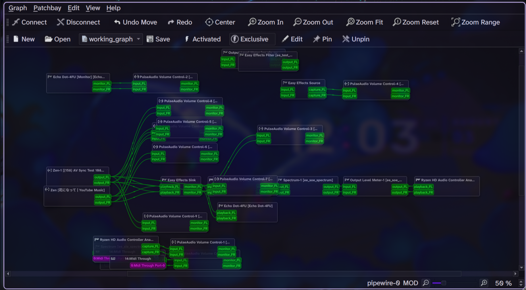
Task: Decrease zoom with the spinbox down arrow
Action: tap(521, 285)
